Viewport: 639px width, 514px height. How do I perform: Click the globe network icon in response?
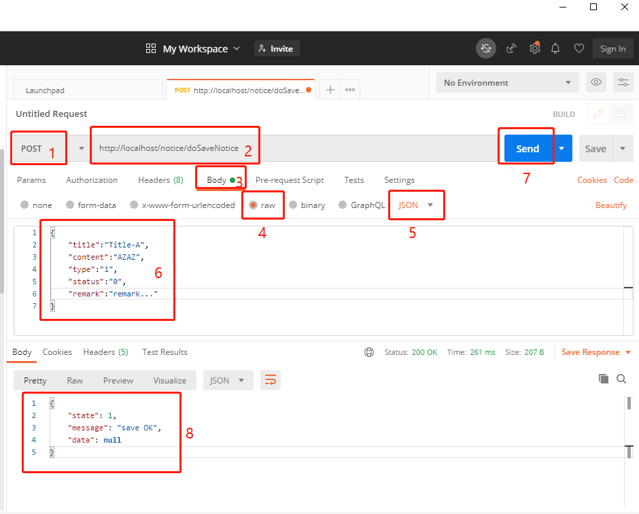coord(369,352)
